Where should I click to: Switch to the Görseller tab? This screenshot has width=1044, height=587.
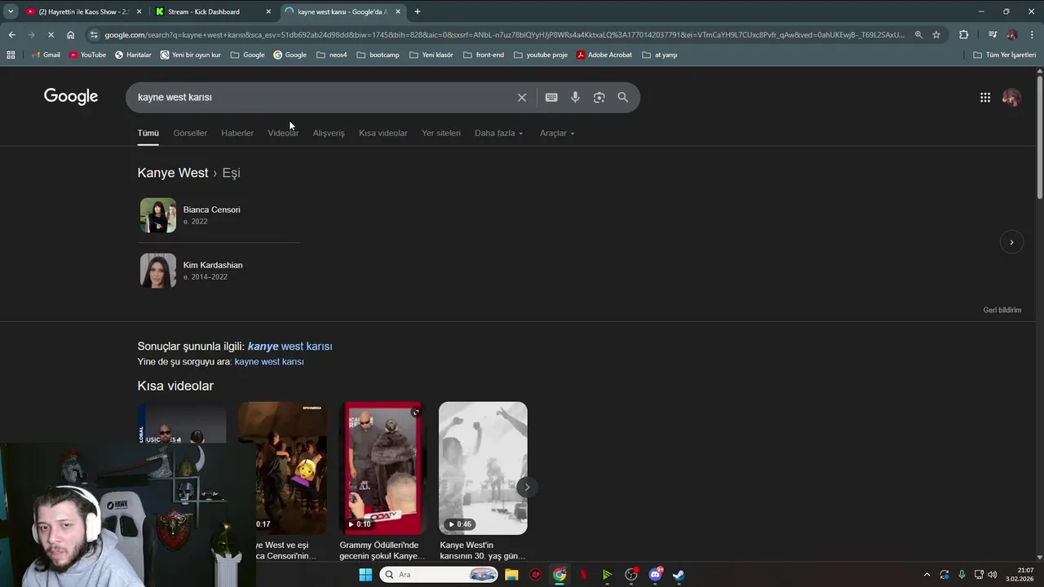(190, 133)
